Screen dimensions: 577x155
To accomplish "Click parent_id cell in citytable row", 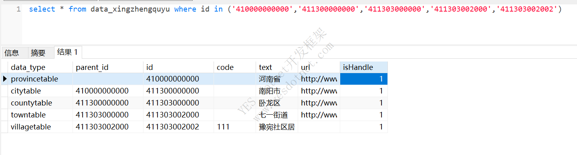I will click(x=108, y=91).
